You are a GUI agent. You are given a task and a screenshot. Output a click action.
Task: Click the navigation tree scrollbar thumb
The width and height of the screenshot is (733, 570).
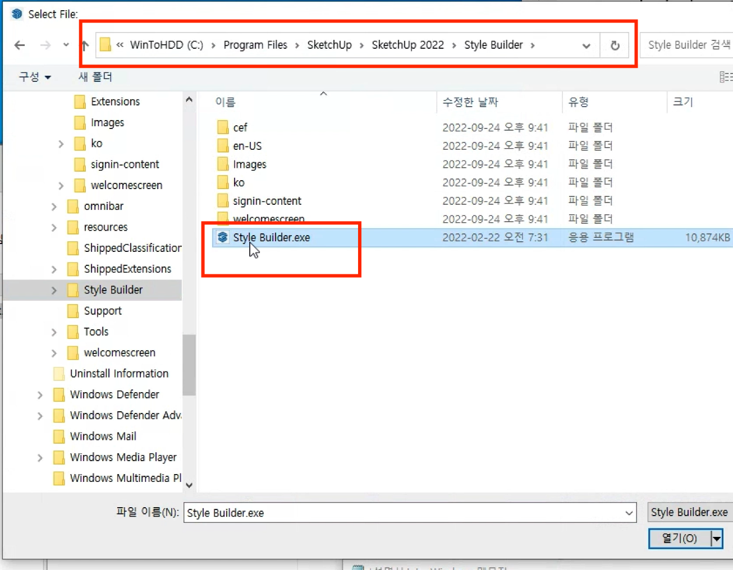(x=189, y=365)
